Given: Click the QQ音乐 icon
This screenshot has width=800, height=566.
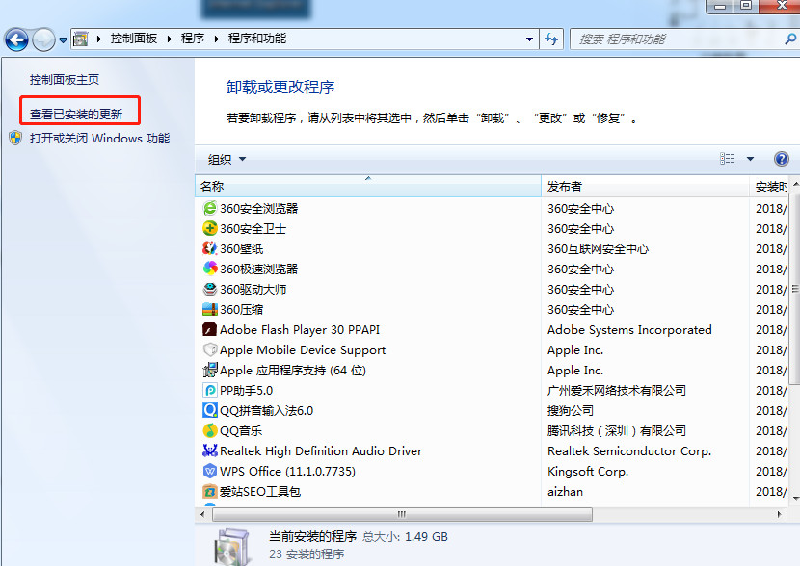Looking at the screenshot, I should point(210,430).
